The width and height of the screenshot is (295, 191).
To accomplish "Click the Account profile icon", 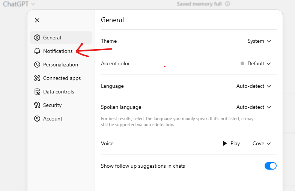I will (37, 119).
